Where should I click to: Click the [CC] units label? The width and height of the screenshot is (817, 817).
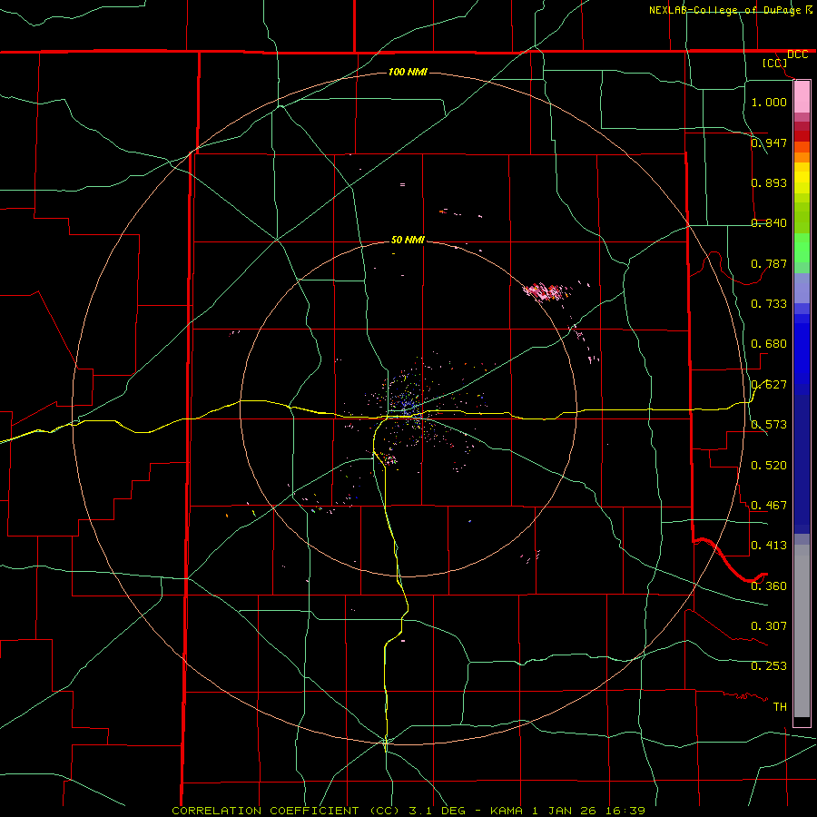point(775,63)
